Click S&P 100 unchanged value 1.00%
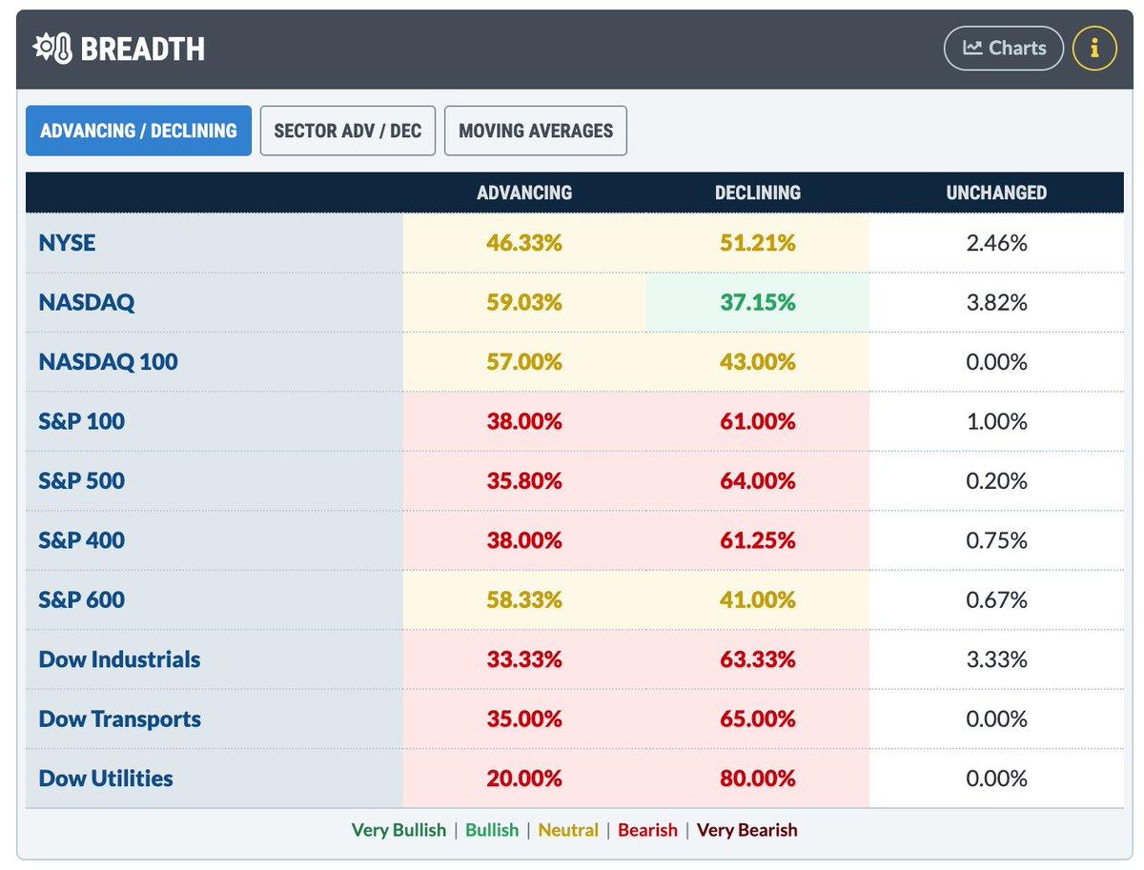 (996, 421)
